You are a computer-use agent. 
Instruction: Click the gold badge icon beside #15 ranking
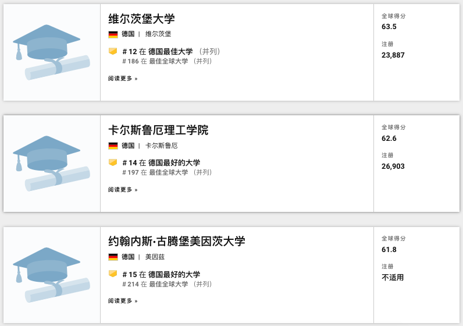coord(113,274)
